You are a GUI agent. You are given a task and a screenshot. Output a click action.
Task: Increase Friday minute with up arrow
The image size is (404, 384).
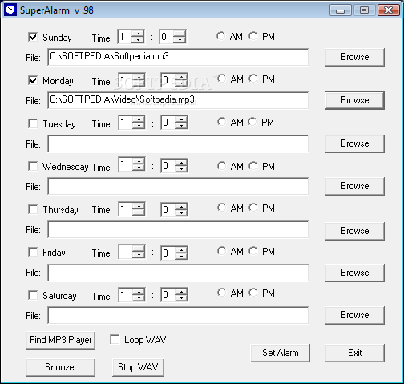pyautogui.click(x=181, y=249)
